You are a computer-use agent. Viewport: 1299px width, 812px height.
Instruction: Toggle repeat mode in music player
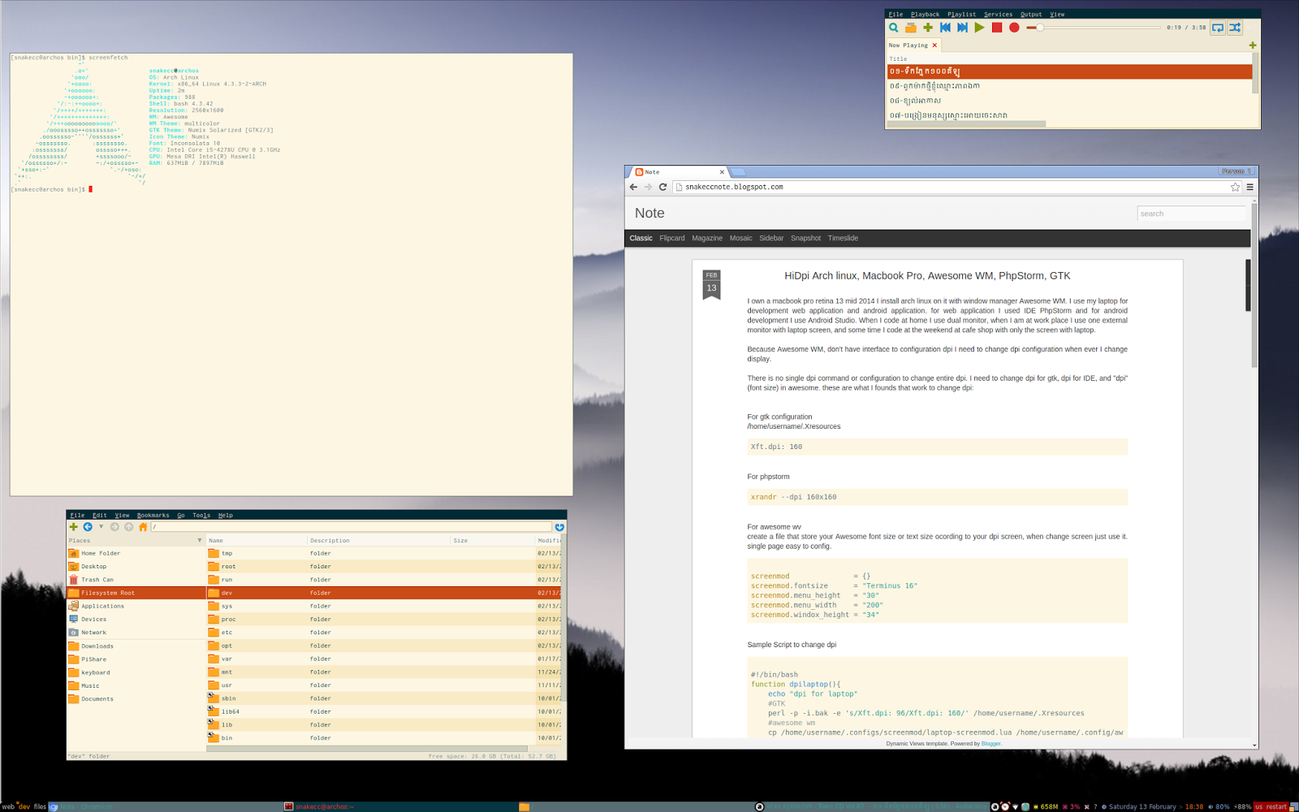(1218, 28)
